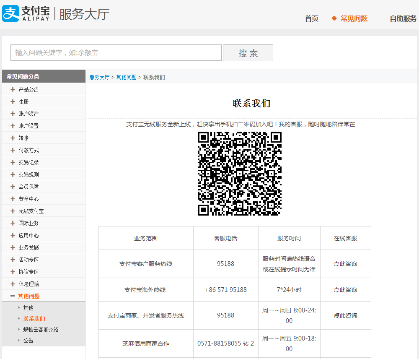The height and width of the screenshot is (359, 419).
Task: Go to 其他问题 breadcrumb link
Action: [127, 77]
